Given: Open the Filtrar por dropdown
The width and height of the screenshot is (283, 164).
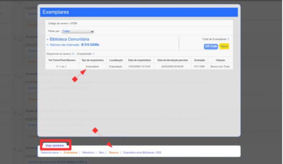Looking at the screenshot, I should 78,31.
